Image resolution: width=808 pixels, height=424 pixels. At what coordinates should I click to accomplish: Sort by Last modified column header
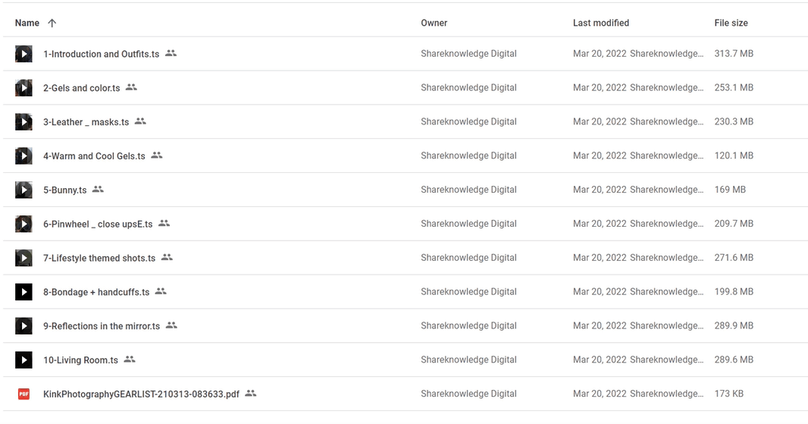(600, 23)
